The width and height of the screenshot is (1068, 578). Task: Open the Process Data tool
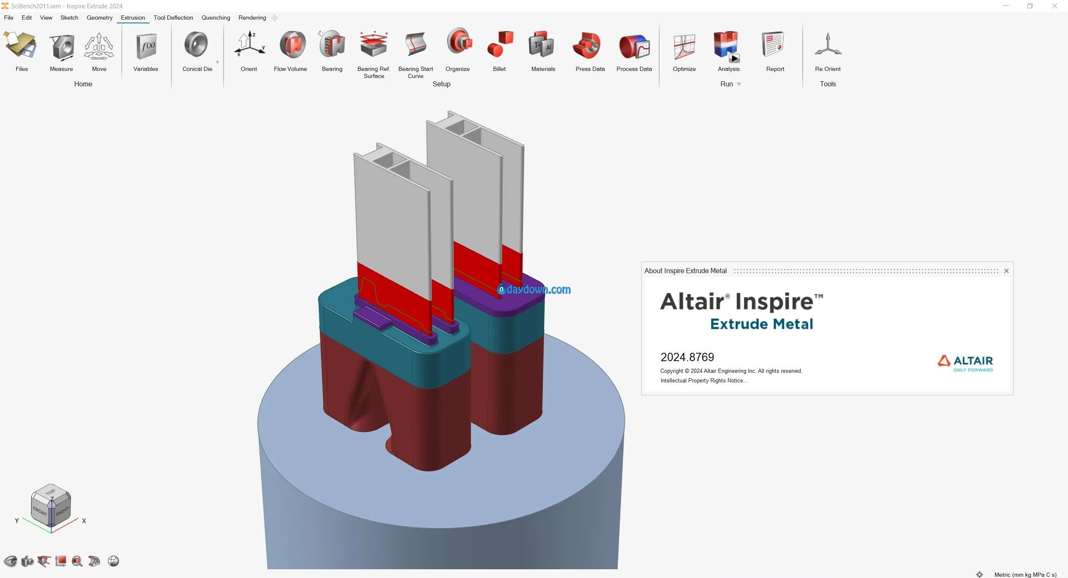coord(634,46)
